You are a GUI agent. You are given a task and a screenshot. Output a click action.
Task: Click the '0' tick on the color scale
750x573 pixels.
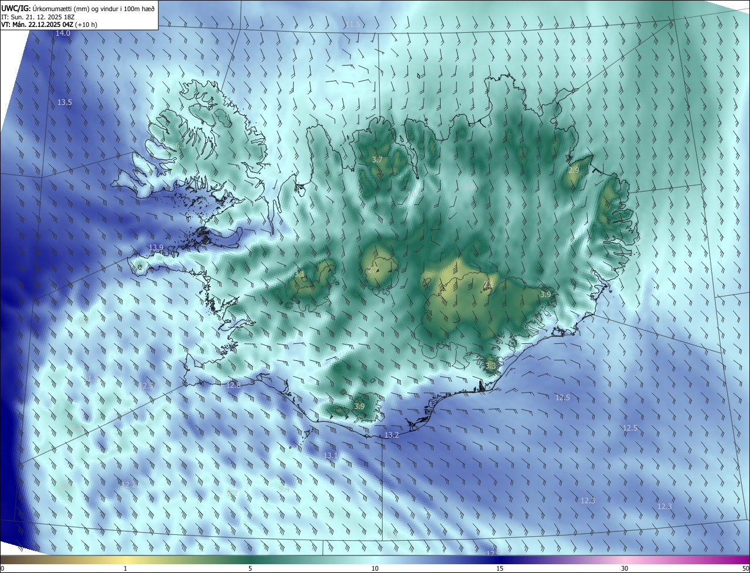click(x=2, y=568)
